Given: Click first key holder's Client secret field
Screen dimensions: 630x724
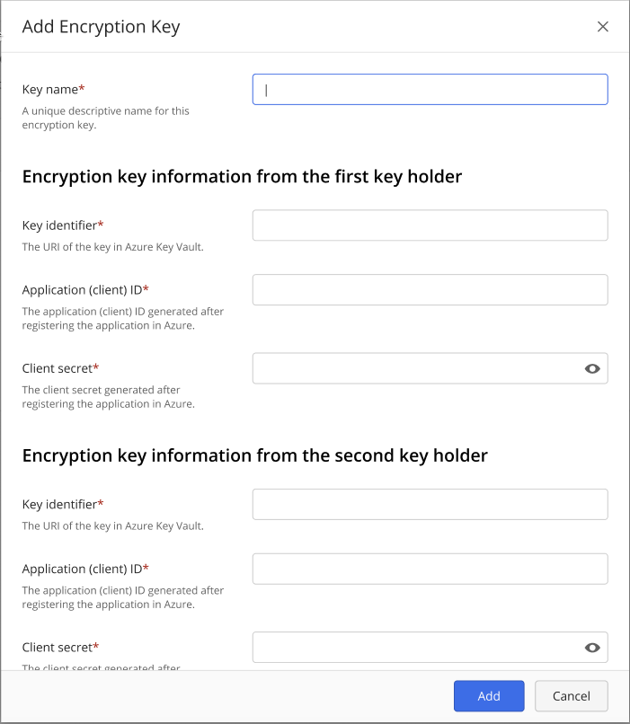Looking at the screenshot, I should pyautogui.click(x=415, y=368).
